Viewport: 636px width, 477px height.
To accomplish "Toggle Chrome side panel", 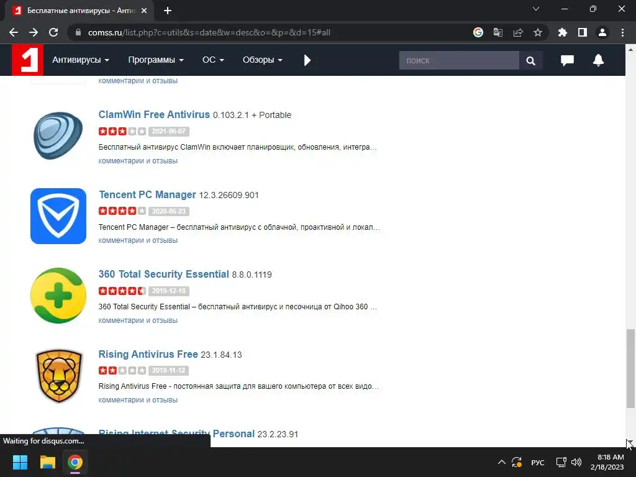I will [583, 32].
